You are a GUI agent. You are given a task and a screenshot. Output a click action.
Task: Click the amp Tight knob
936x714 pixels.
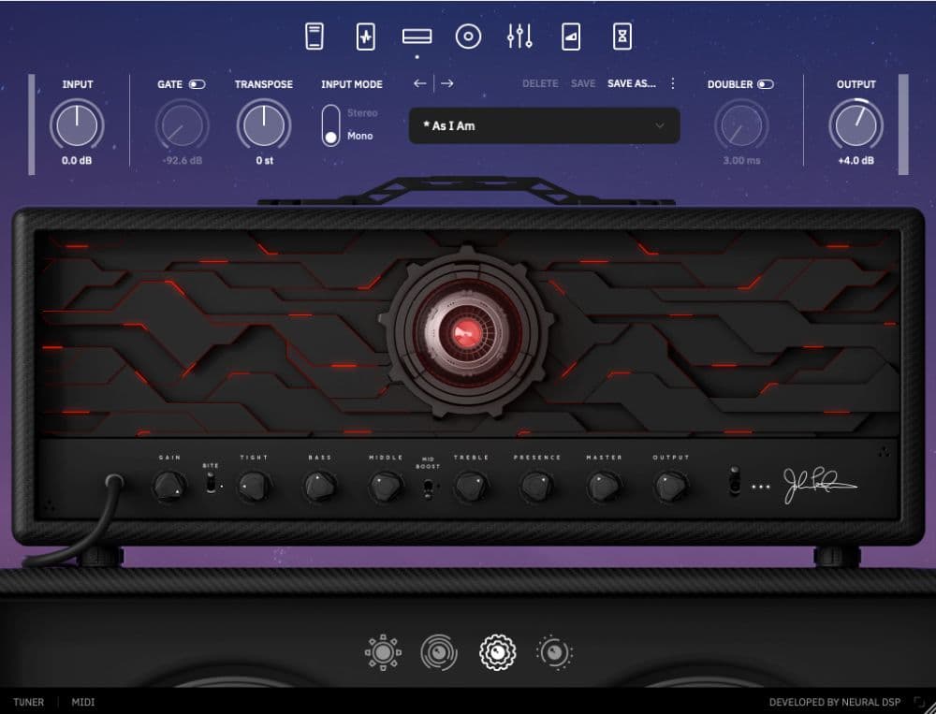(x=255, y=486)
